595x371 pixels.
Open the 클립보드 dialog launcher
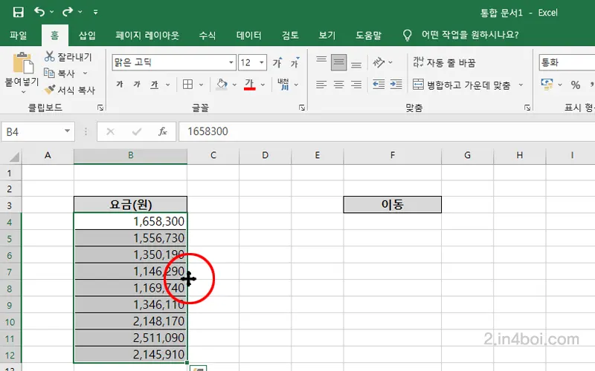click(x=100, y=108)
